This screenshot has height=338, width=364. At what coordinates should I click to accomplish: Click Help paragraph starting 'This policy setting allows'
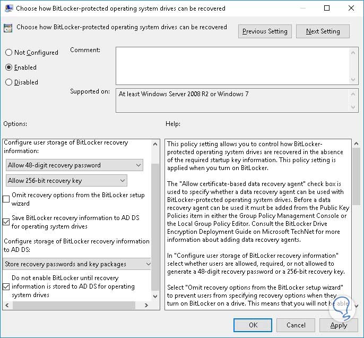(x=255, y=156)
